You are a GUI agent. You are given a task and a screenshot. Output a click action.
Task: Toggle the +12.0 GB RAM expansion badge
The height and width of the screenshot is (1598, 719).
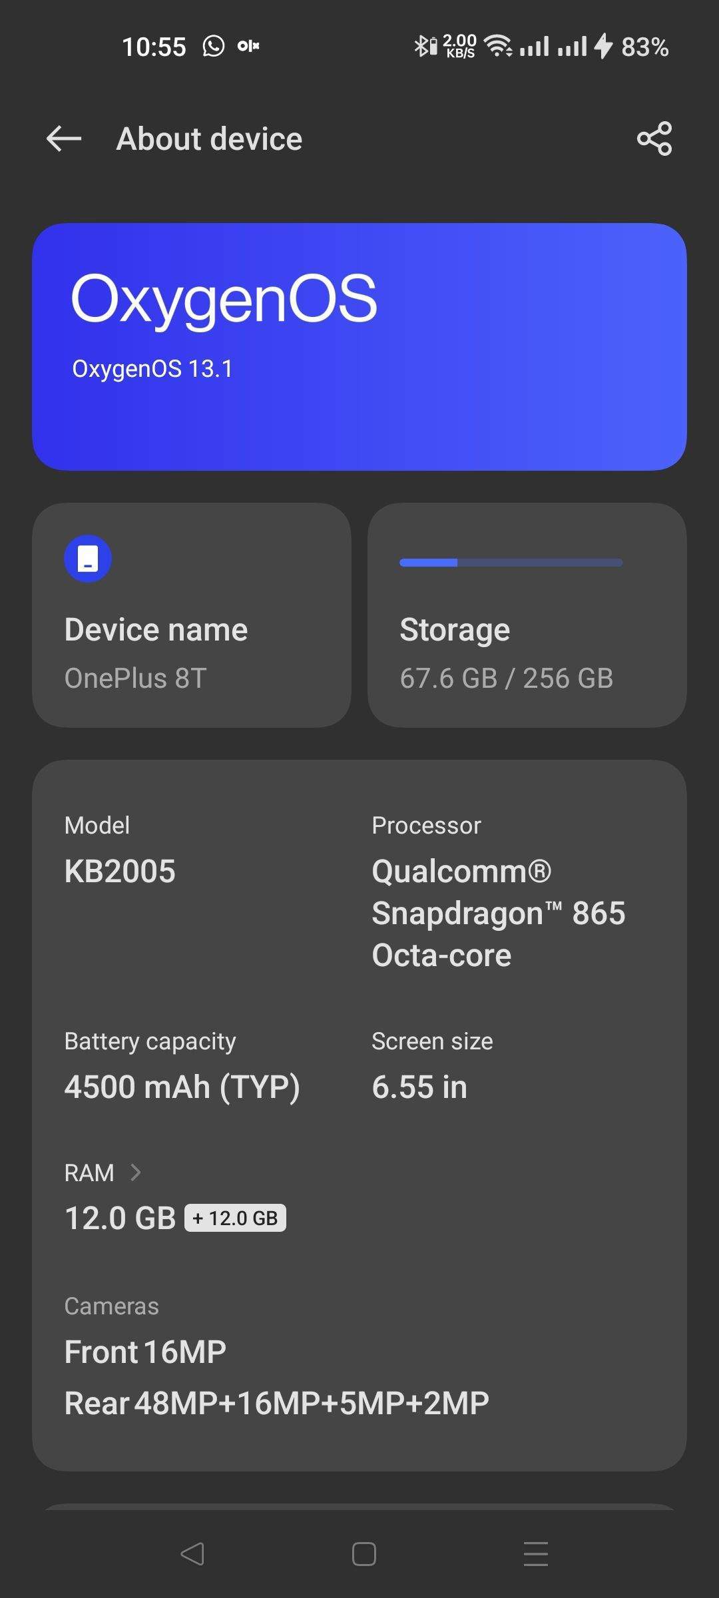pos(235,1216)
